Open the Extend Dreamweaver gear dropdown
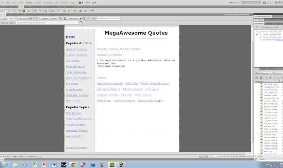This screenshot has height=168, width=283. coord(87,3)
